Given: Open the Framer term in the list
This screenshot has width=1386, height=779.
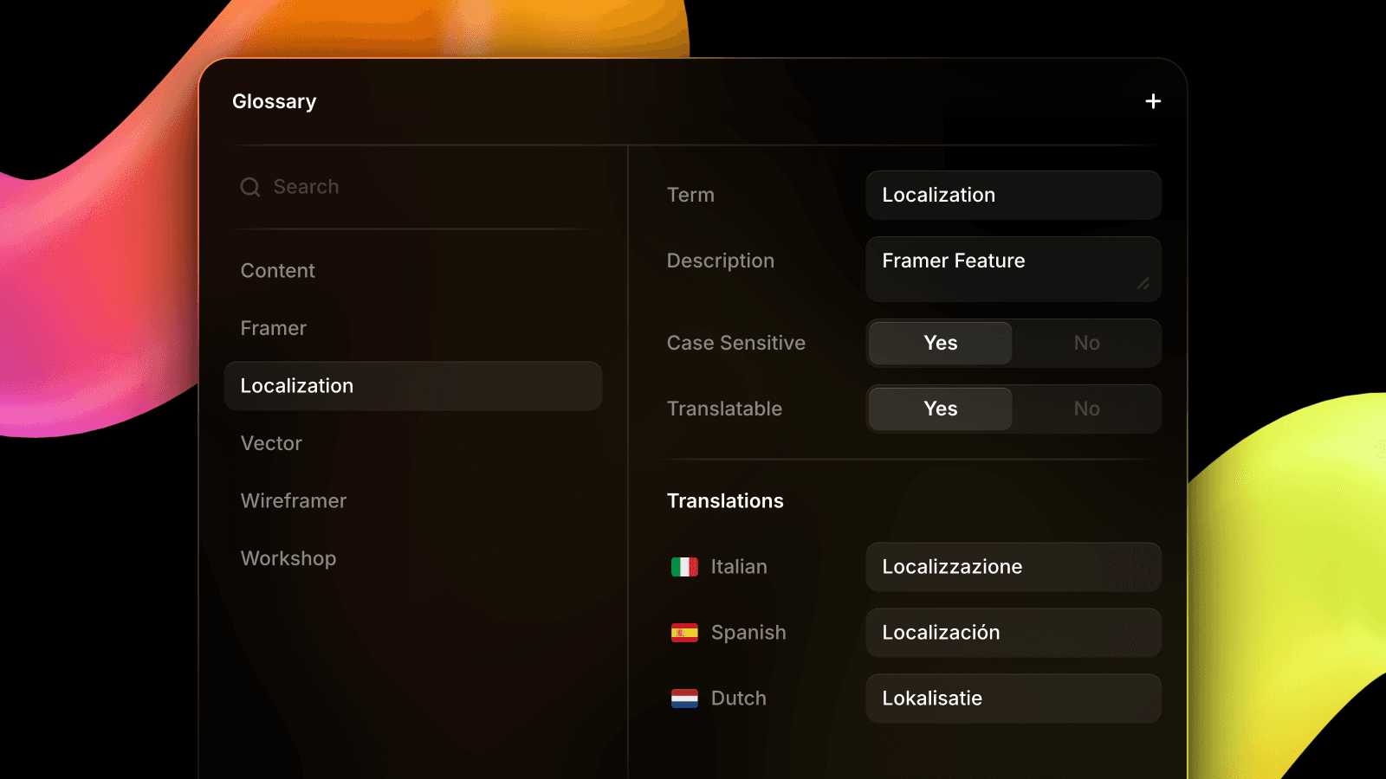Looking at the screenshot, I should point(274,329).
